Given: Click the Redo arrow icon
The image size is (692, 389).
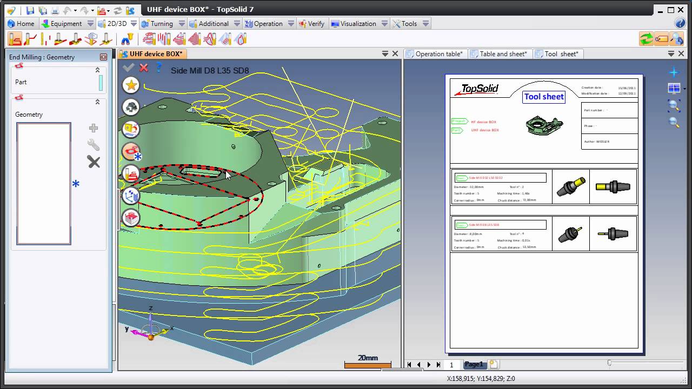Looking at the screenshot, I should (x=84, y=10).
